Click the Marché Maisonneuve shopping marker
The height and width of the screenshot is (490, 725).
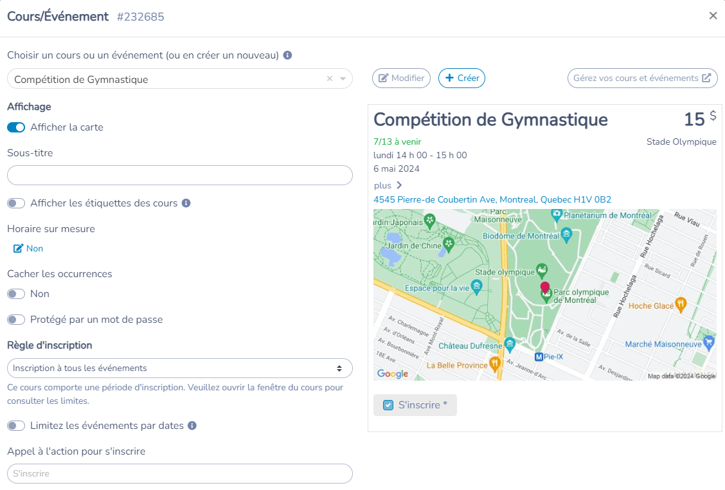[x=708, y=343]
